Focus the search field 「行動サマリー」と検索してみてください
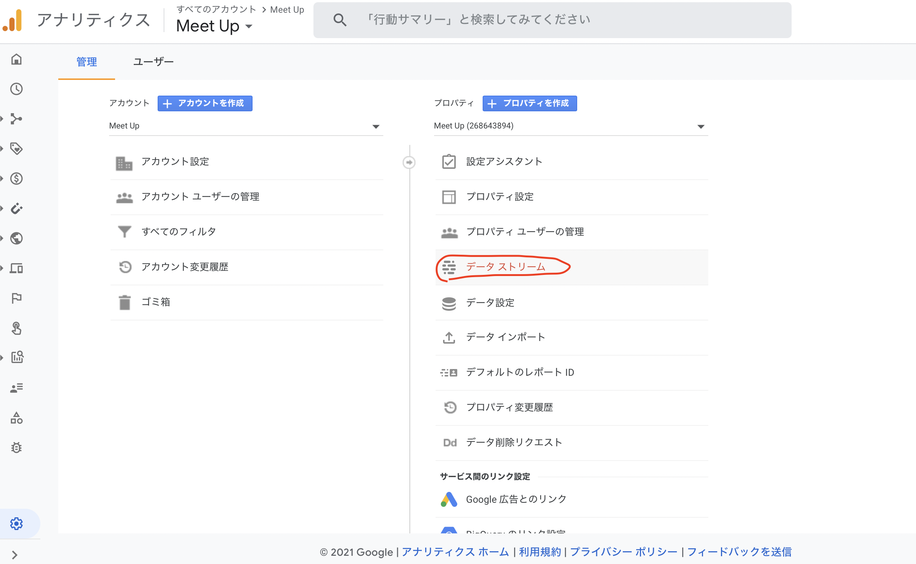 (552, 20)
